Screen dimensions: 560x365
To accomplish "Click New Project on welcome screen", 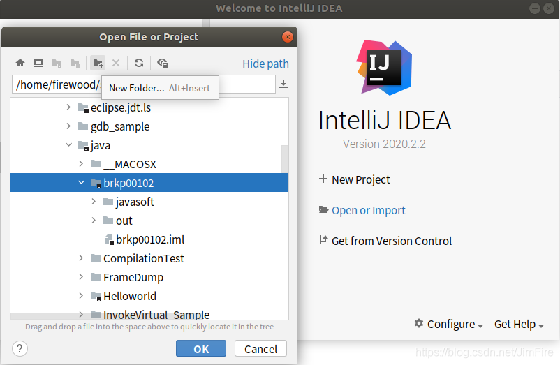I will tap(361, 179).
